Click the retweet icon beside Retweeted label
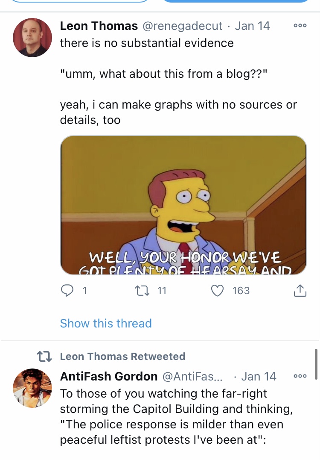The image size is (320, 460). pyautogui.click(x=44, y=357)
